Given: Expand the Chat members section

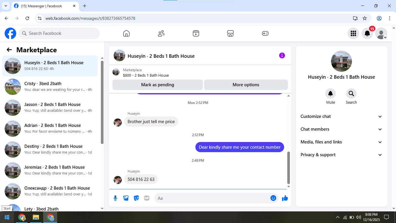Looking at the screenshot, I should [341, 129].
